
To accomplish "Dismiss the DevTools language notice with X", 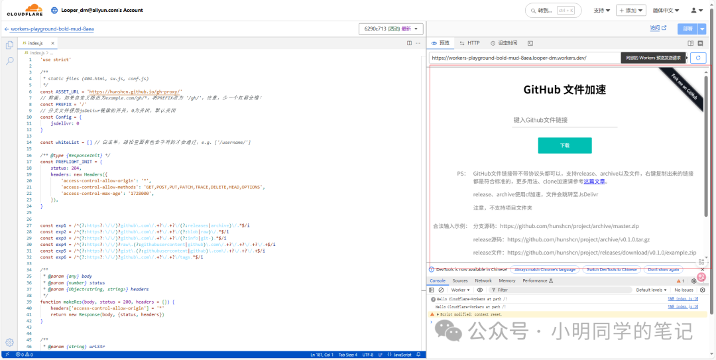I will (703, 269).
